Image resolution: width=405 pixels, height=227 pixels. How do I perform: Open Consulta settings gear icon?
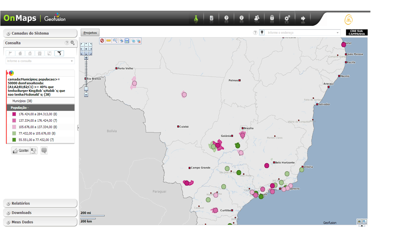click(x=72, y=43)
